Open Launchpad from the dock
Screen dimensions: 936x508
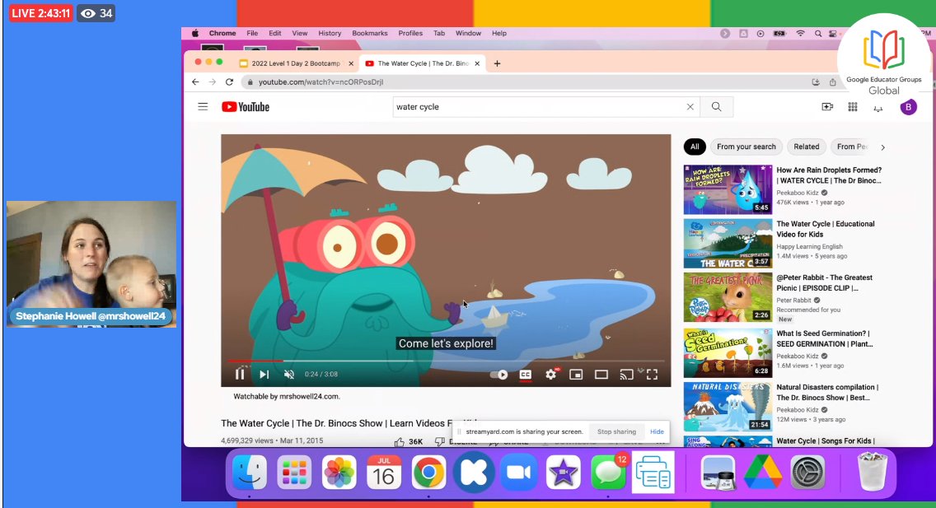coord(293,473)
